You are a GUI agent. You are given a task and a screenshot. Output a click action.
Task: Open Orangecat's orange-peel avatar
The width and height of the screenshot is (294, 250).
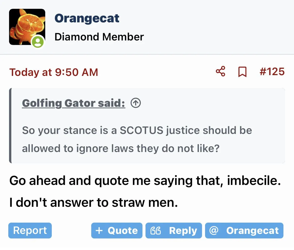tap(27, 27)
